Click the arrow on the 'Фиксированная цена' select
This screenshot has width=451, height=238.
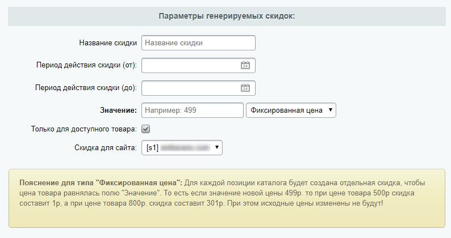[x=331, y=110]
